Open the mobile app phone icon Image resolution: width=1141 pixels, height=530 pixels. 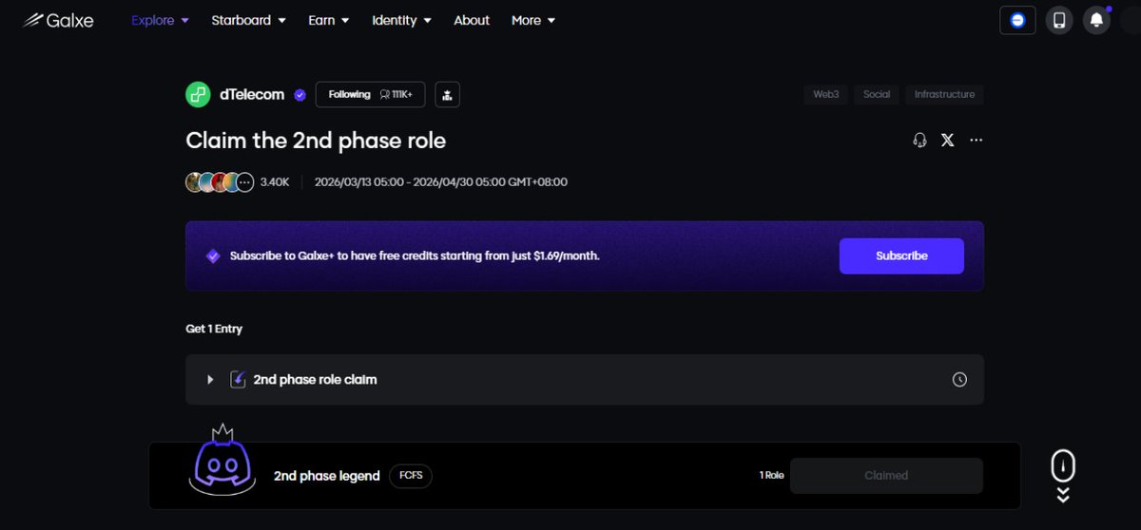tap(1059, 20)
